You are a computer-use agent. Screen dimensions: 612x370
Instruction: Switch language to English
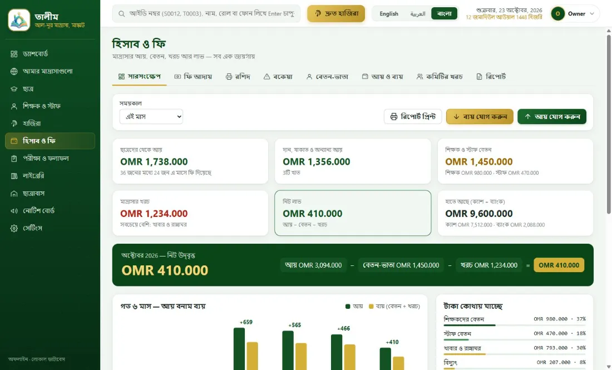(x=389, y=14)
